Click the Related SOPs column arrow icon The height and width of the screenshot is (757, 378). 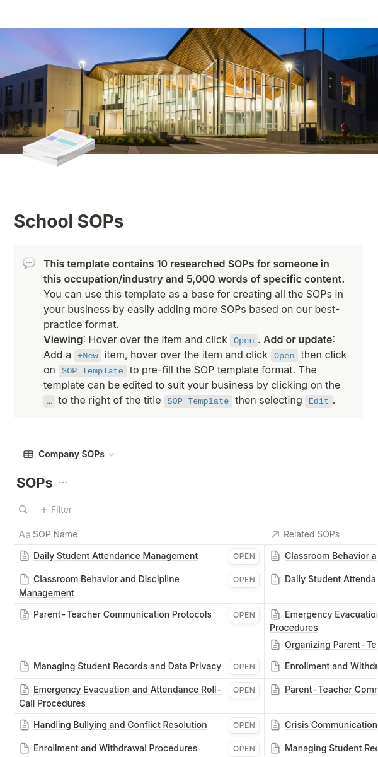click(x=275, y=534)
